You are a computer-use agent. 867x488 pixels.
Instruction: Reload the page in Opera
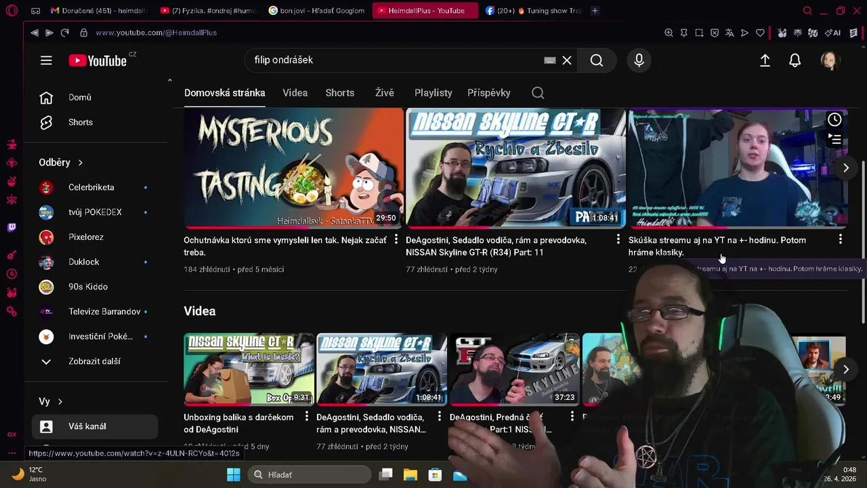pos(65,33)
